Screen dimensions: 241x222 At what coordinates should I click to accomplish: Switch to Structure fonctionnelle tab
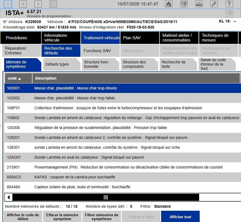[x=101, y=64]
